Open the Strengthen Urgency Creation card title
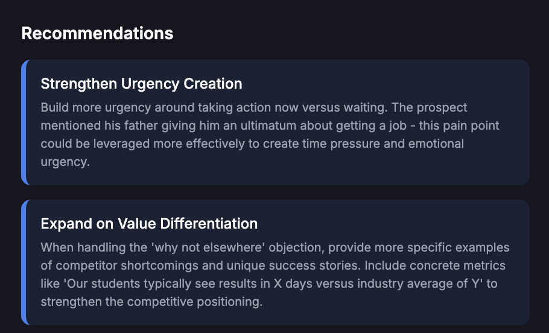This screenshot has height=333, width=549. 141,84
